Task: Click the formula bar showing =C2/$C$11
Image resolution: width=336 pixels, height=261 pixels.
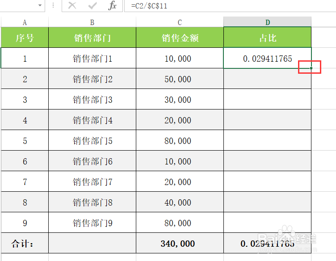Action: pyautogui.click(x=223, y=6)
